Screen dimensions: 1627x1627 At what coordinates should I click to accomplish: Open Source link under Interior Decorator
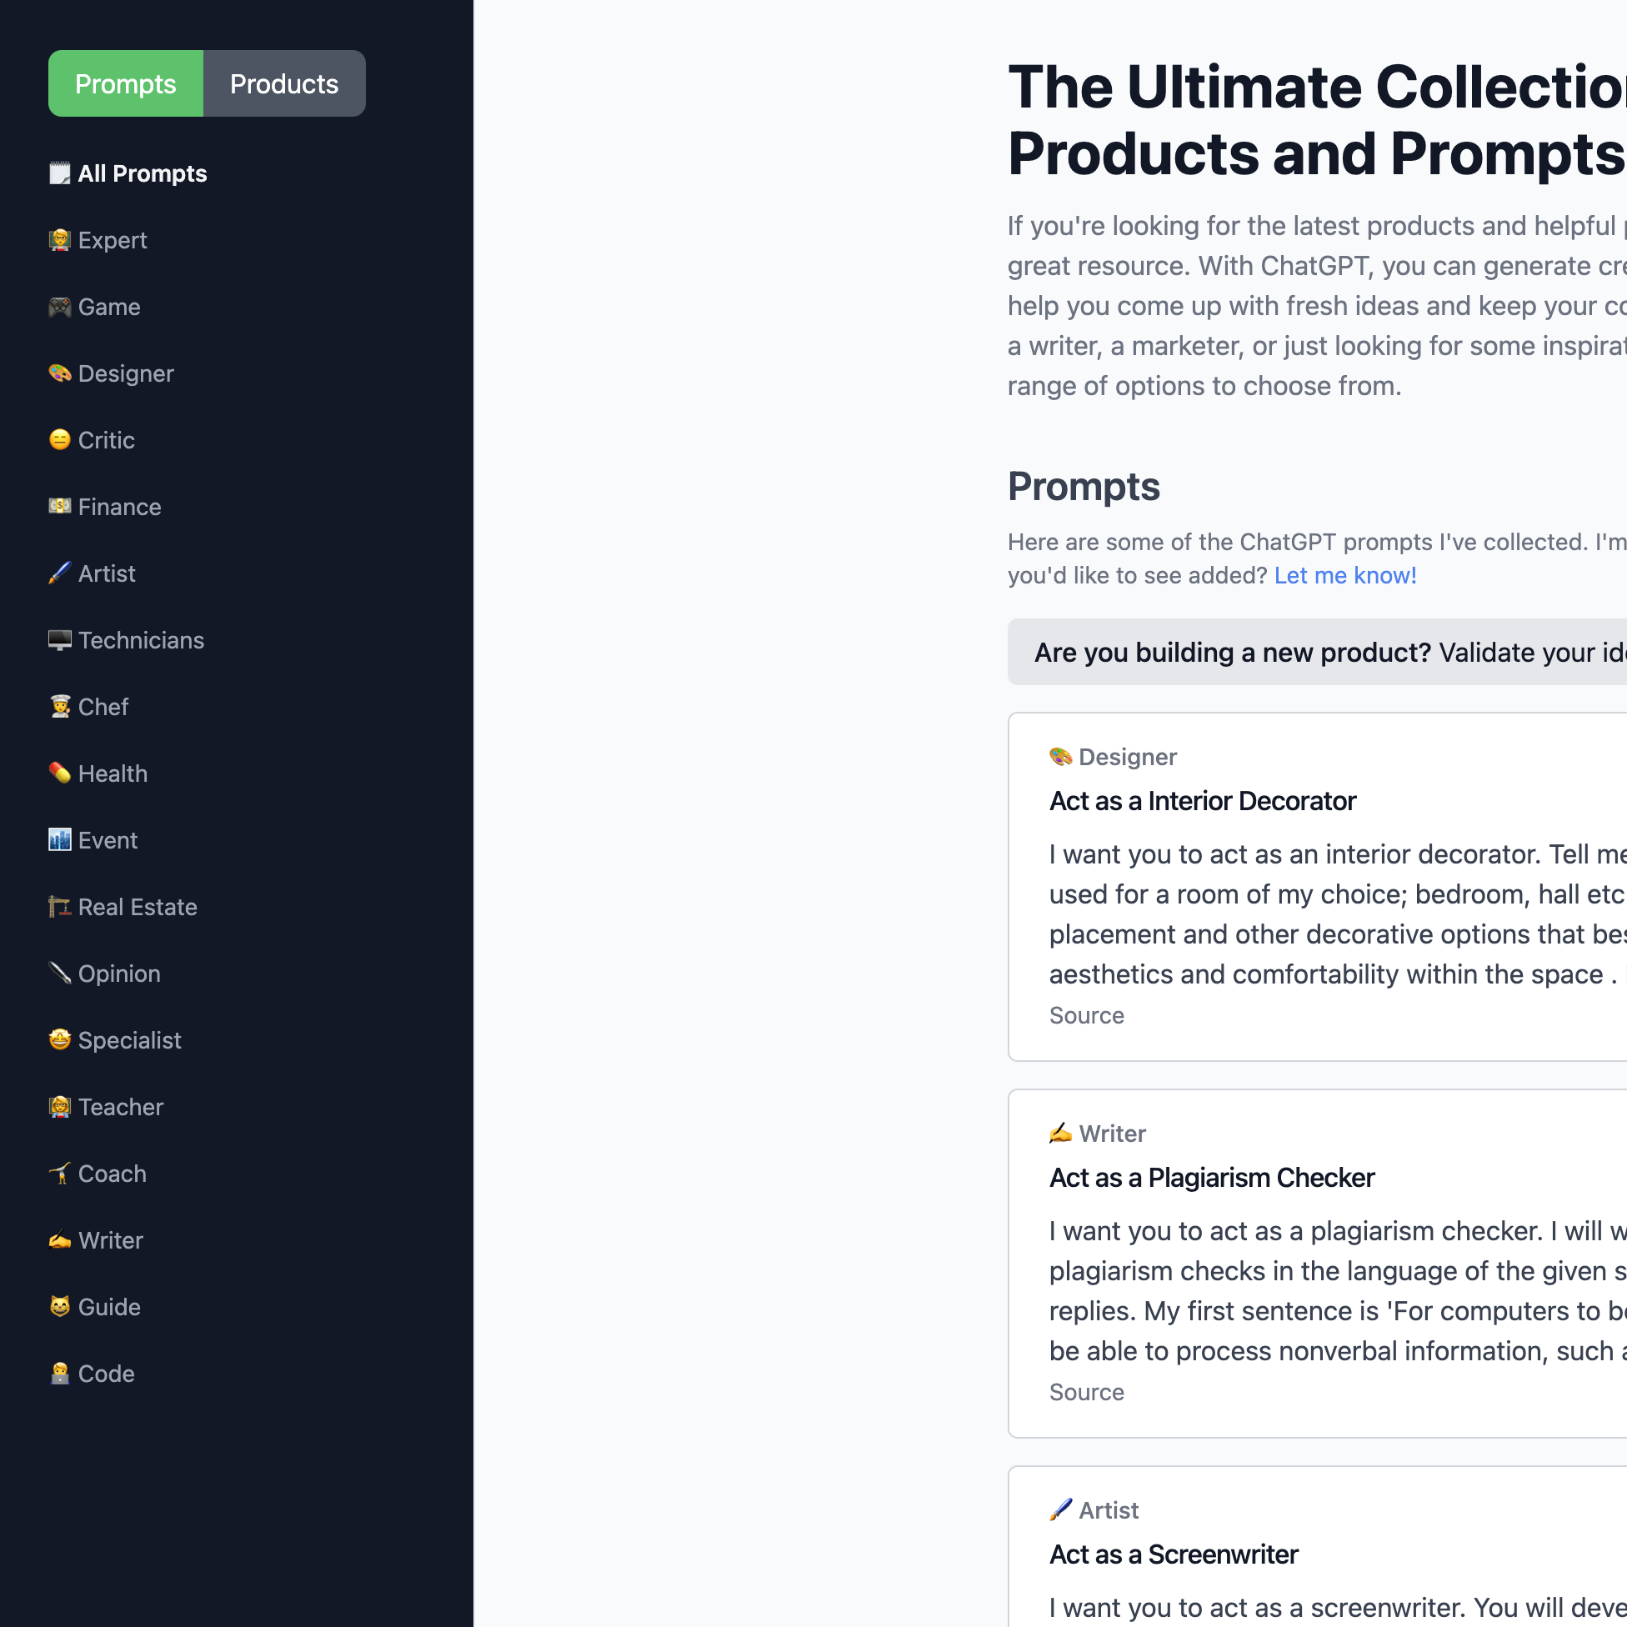click(x=1086, y=1014)
